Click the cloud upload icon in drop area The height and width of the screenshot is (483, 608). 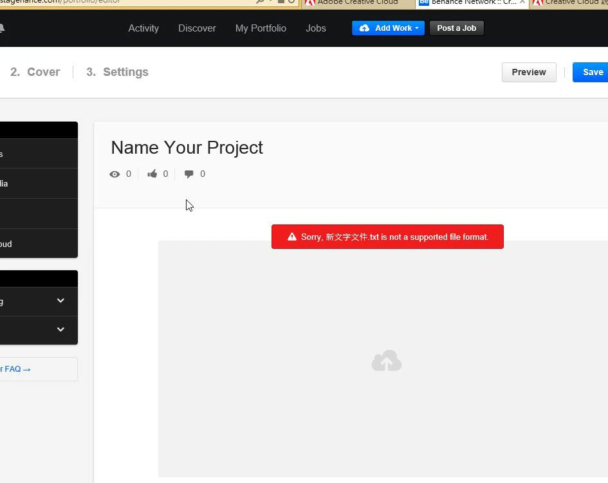(386, 361)
